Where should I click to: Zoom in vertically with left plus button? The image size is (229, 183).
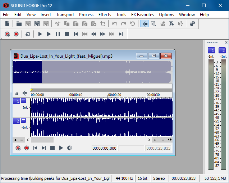(x=15, y=140)
